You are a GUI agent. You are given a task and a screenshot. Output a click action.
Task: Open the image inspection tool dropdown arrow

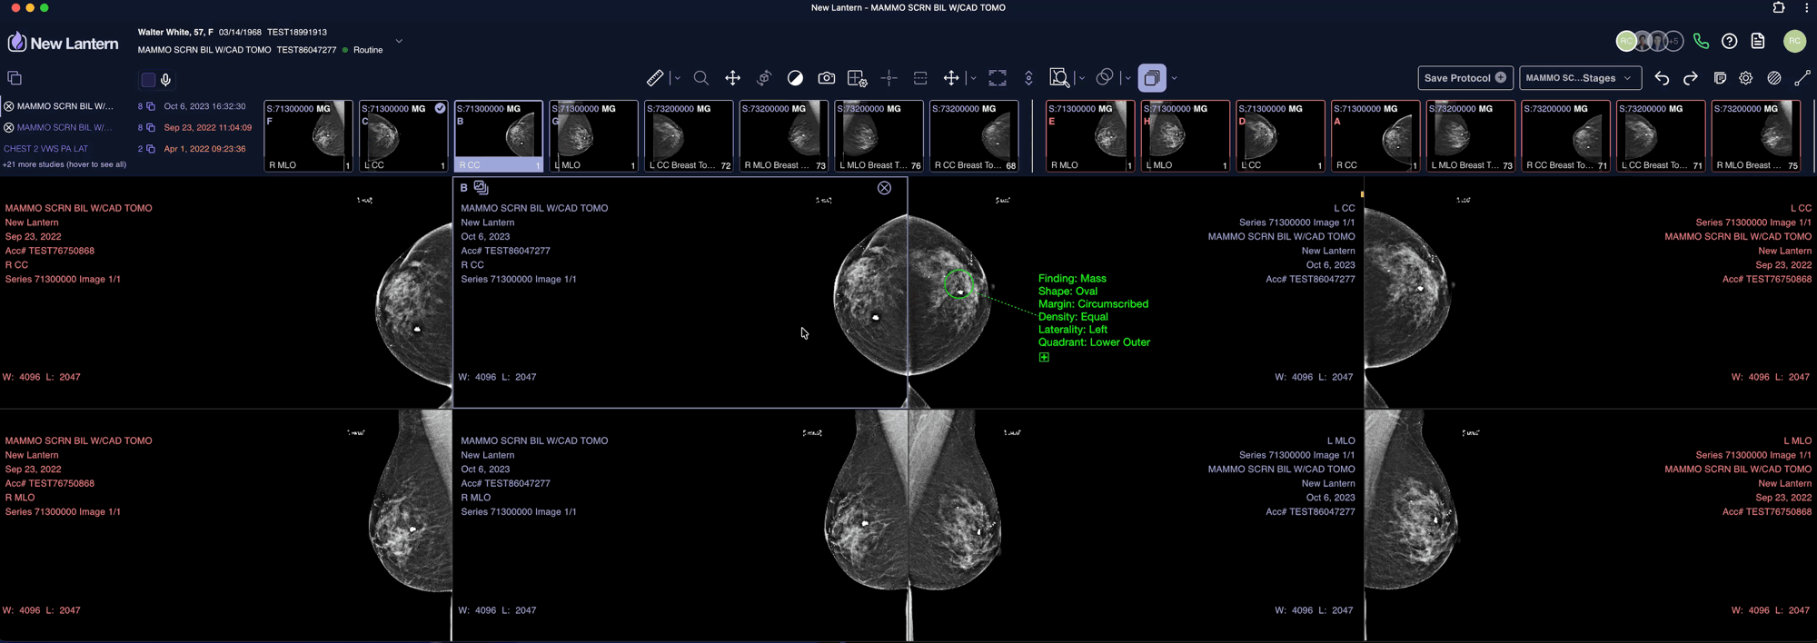pyautogui.click(x=1082, y=78)
